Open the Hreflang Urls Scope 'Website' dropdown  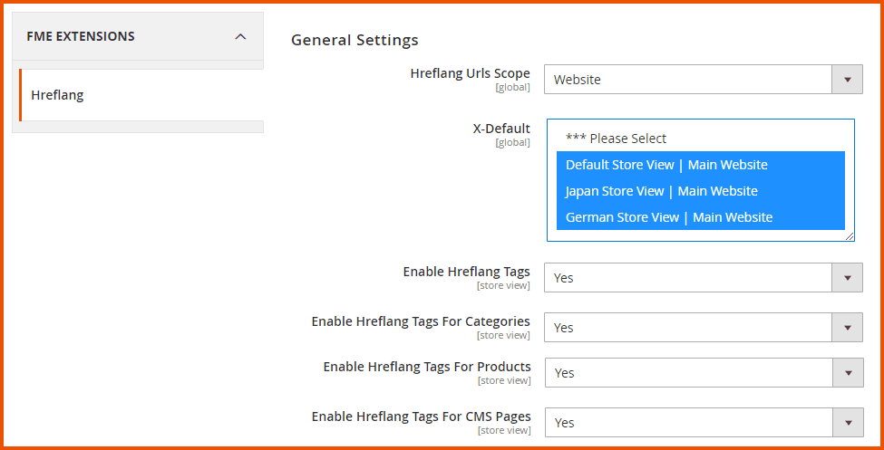coord(688,80)
